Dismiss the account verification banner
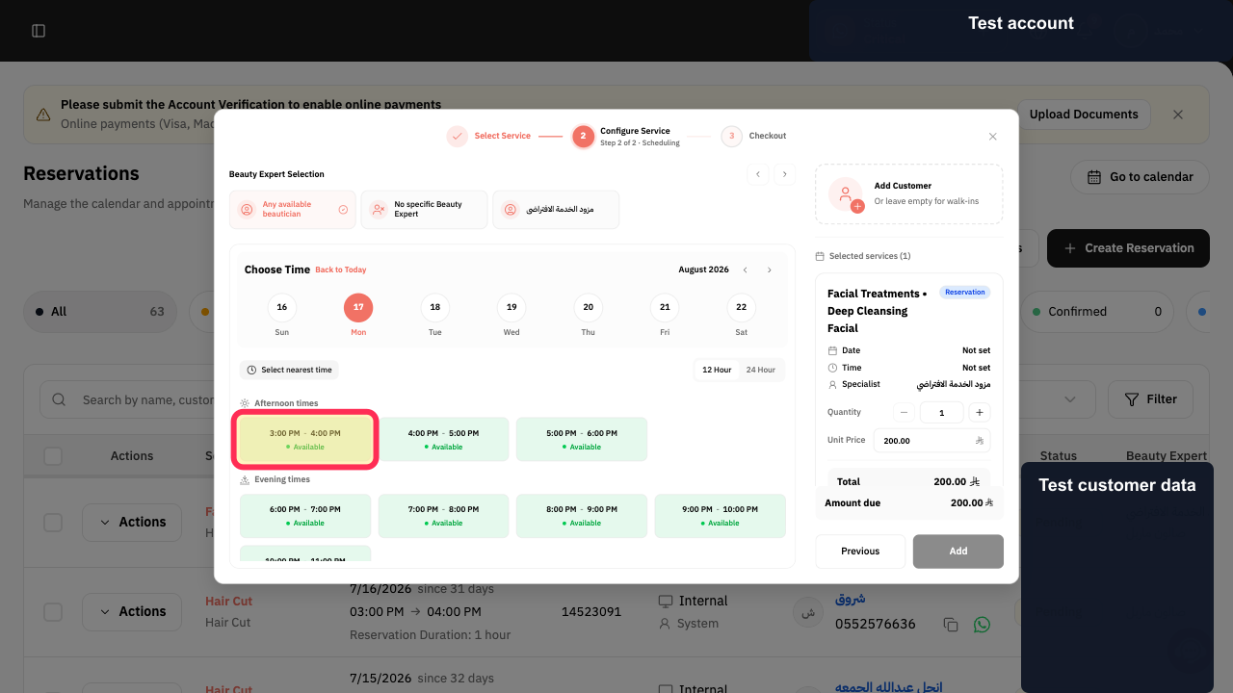Viewport: 1233px width, 693px height. (1178, 115)
